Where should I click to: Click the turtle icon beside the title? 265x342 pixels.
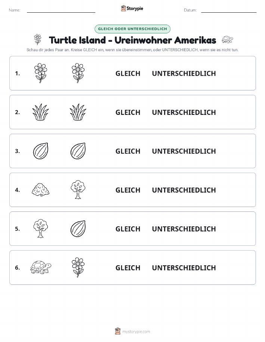coord(227,40)
